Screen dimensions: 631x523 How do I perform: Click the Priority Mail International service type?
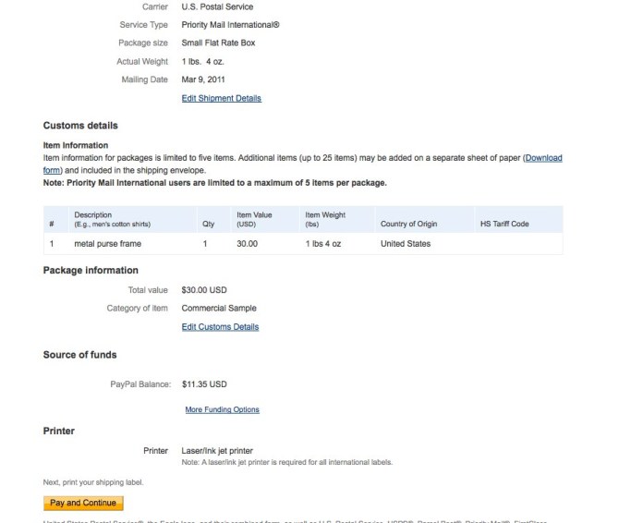tap(230, 25)
